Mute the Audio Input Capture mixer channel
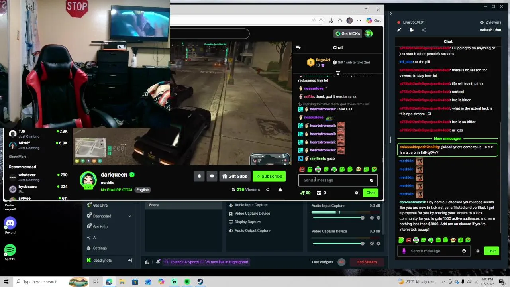Screen dimensions: 510x287 pyautogui.click(x=372, y=218)
